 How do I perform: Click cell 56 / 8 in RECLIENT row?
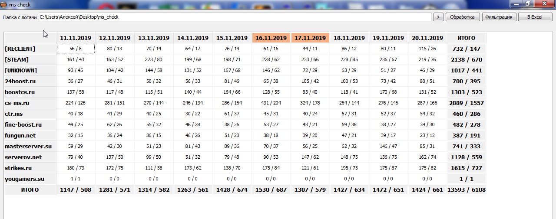pos(76,49)
